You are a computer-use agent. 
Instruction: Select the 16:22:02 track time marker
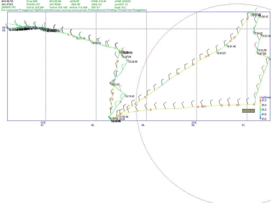point(115,85)
